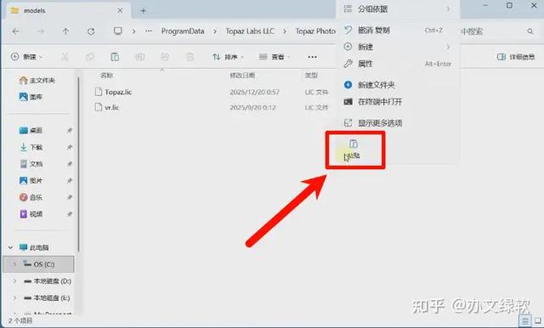
Task: Choose 撤消 复制 in context menu
Action: (398, 30)
